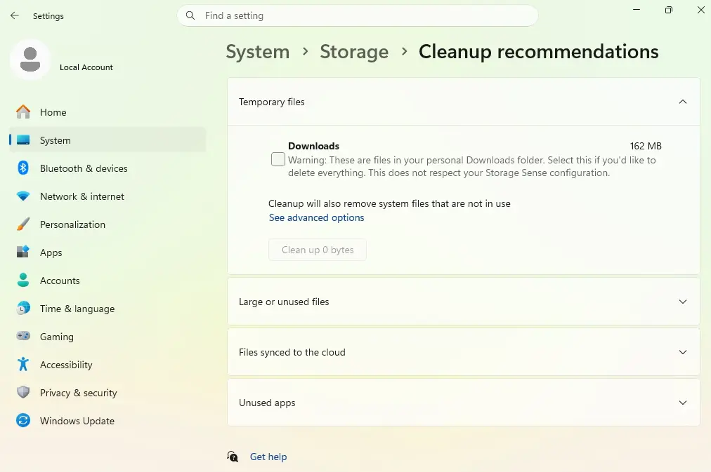
Task: Click the Find a setting search box
Action: (x=358, y=15)
